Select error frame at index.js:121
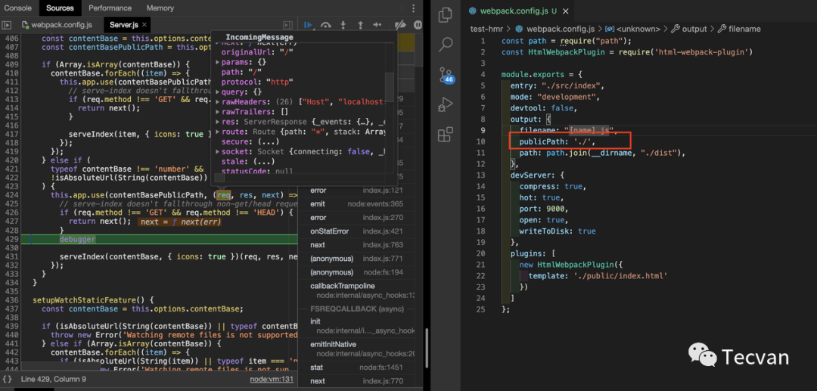Image resolution: width=817 pixels, height=391 pixels. pyautogui.click(x=357, y=191)
